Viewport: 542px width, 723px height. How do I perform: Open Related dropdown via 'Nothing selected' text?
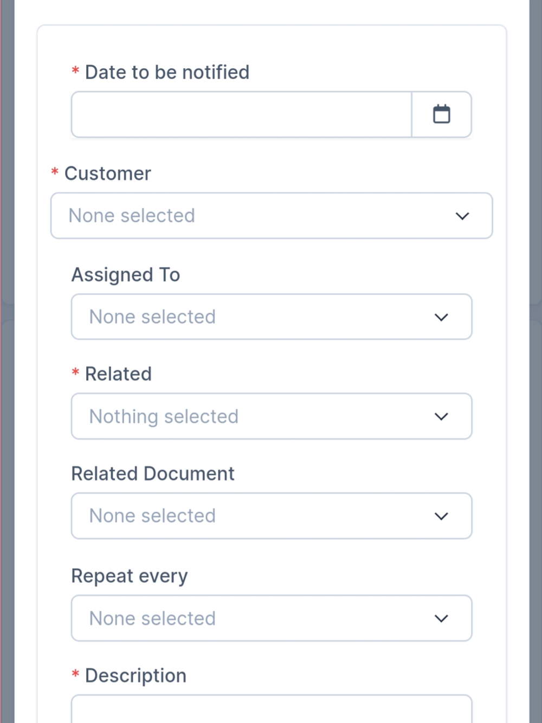(164, 416)
